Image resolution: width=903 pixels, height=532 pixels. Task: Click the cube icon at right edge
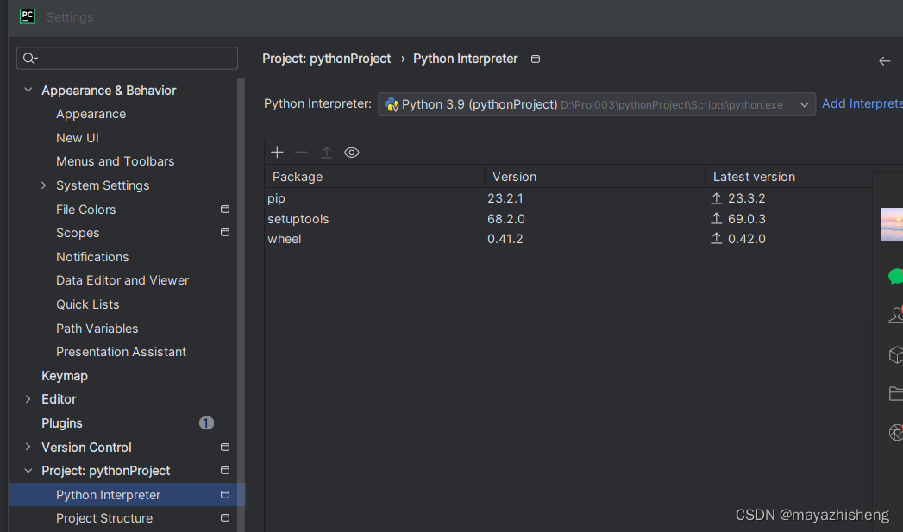(896, 354)
